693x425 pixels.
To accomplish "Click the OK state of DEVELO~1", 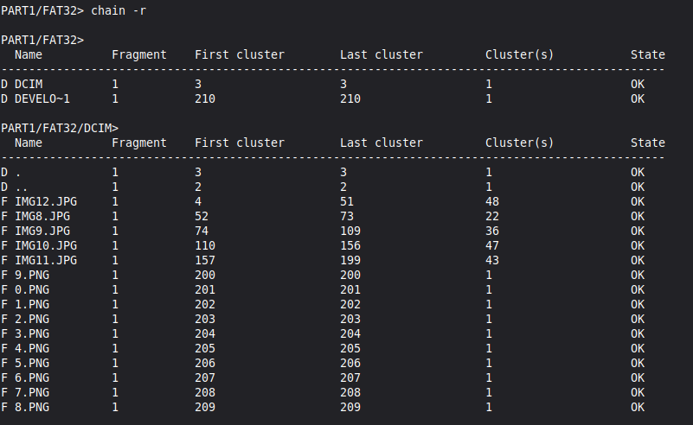I will click(638, 98).
